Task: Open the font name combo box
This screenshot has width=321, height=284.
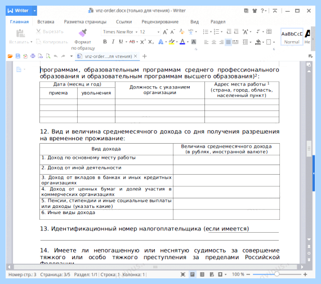Action: point(120,32)
